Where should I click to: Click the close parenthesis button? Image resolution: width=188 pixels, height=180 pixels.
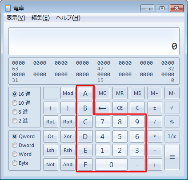(x=68, y=108)
